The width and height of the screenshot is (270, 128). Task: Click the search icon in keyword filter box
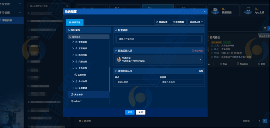[x=67, y=5]
